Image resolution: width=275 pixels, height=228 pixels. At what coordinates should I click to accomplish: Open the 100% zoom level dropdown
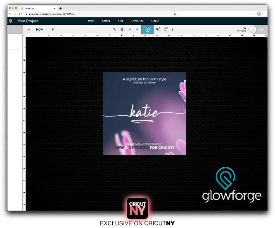click(x=41, y=29)
